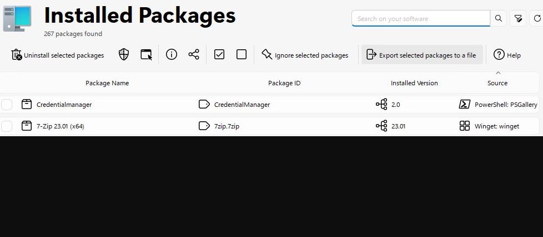Select all packages with checked-box icon
Screen dimensions: 543x237
(219, 55)
